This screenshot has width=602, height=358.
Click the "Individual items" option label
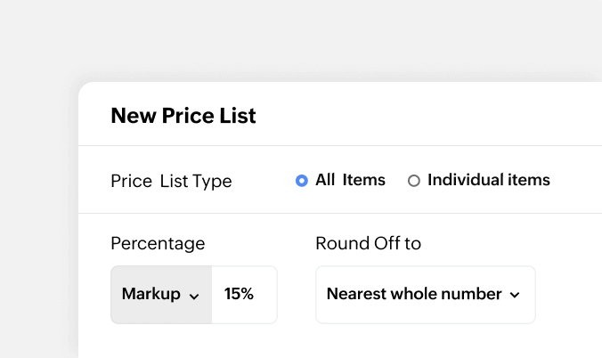488,180
